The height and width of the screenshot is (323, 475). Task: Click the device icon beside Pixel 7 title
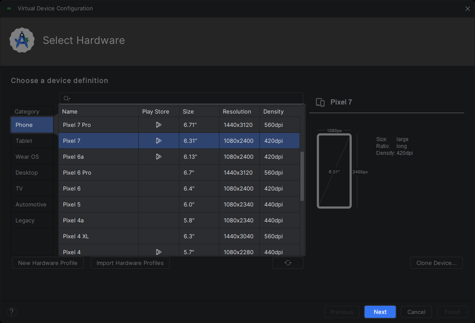click(320, 102)
